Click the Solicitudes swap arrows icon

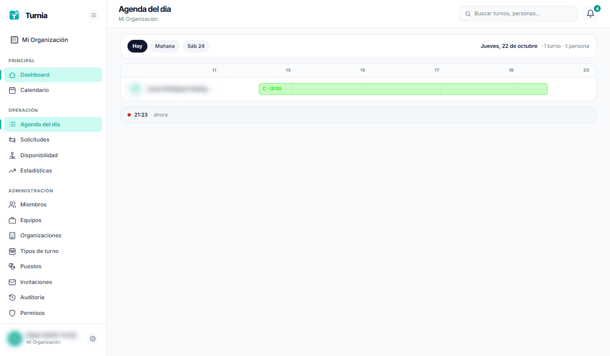(12, 140)
